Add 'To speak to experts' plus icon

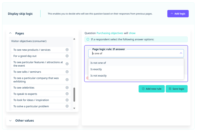click(x=67, y=94)
